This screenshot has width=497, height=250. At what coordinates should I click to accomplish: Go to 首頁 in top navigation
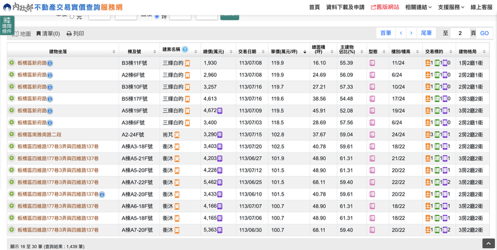314,7
